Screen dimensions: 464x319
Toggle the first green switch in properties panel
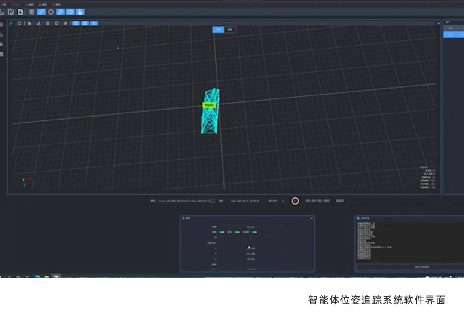[x=222, y=232]
